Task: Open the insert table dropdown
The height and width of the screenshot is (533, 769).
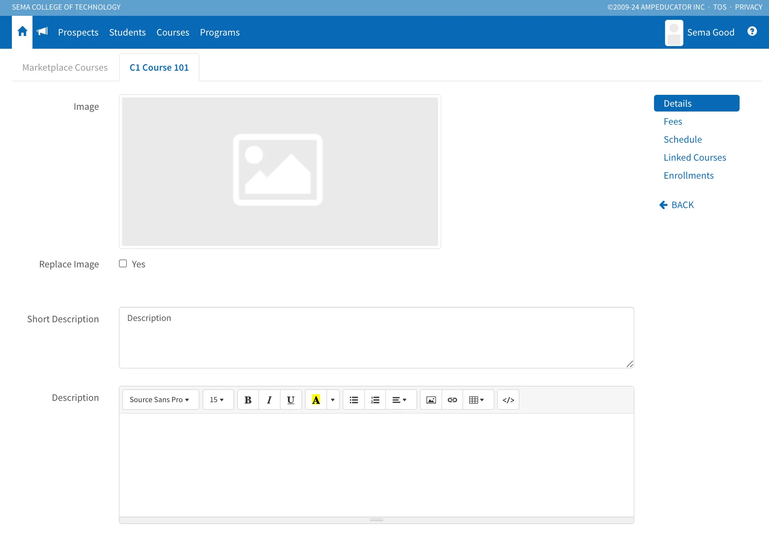Action: [478, 400]
